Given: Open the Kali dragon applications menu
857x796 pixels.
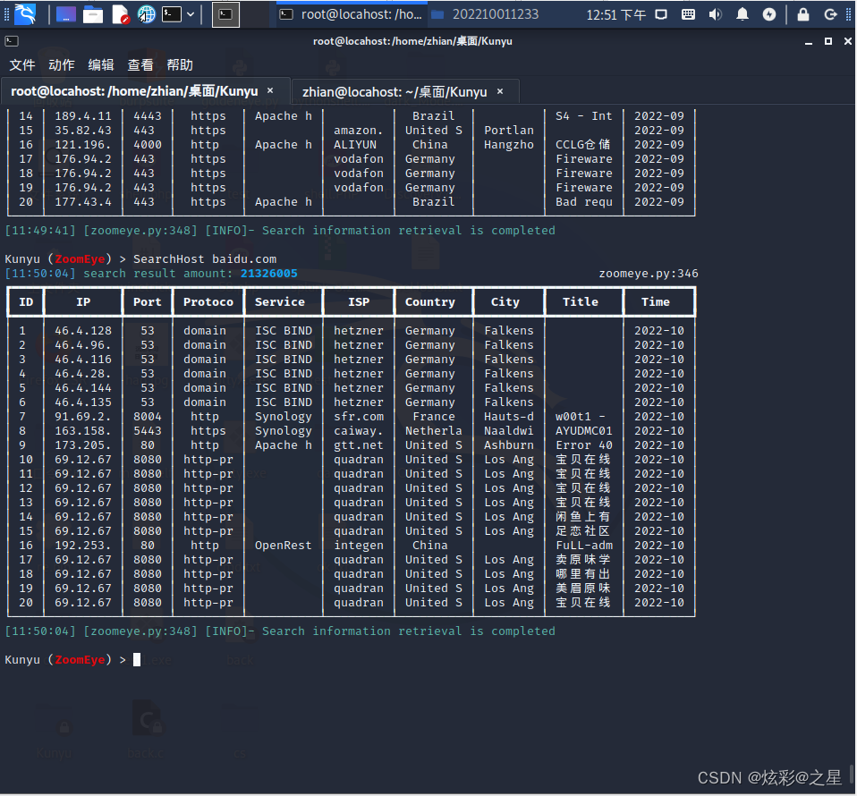Looking at the screenshot, I should [24, 14].
